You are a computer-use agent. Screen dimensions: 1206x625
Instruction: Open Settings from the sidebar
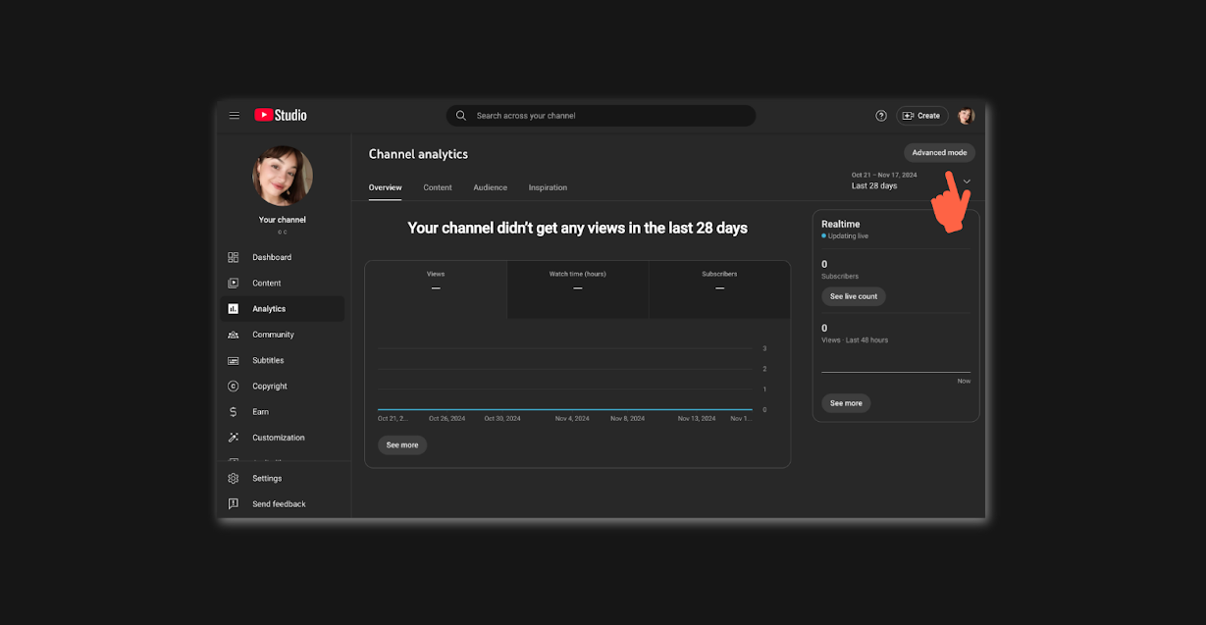pos(266,478)
